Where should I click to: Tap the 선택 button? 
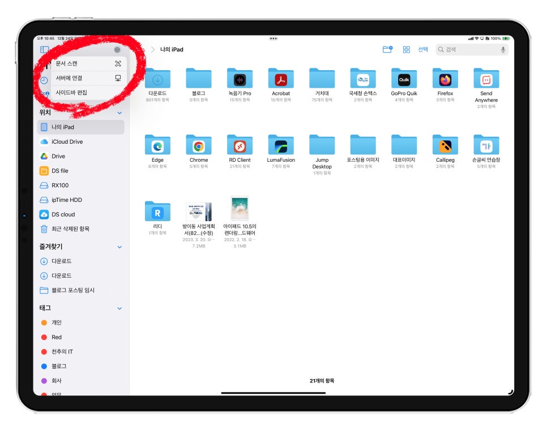tap(423, 49)
